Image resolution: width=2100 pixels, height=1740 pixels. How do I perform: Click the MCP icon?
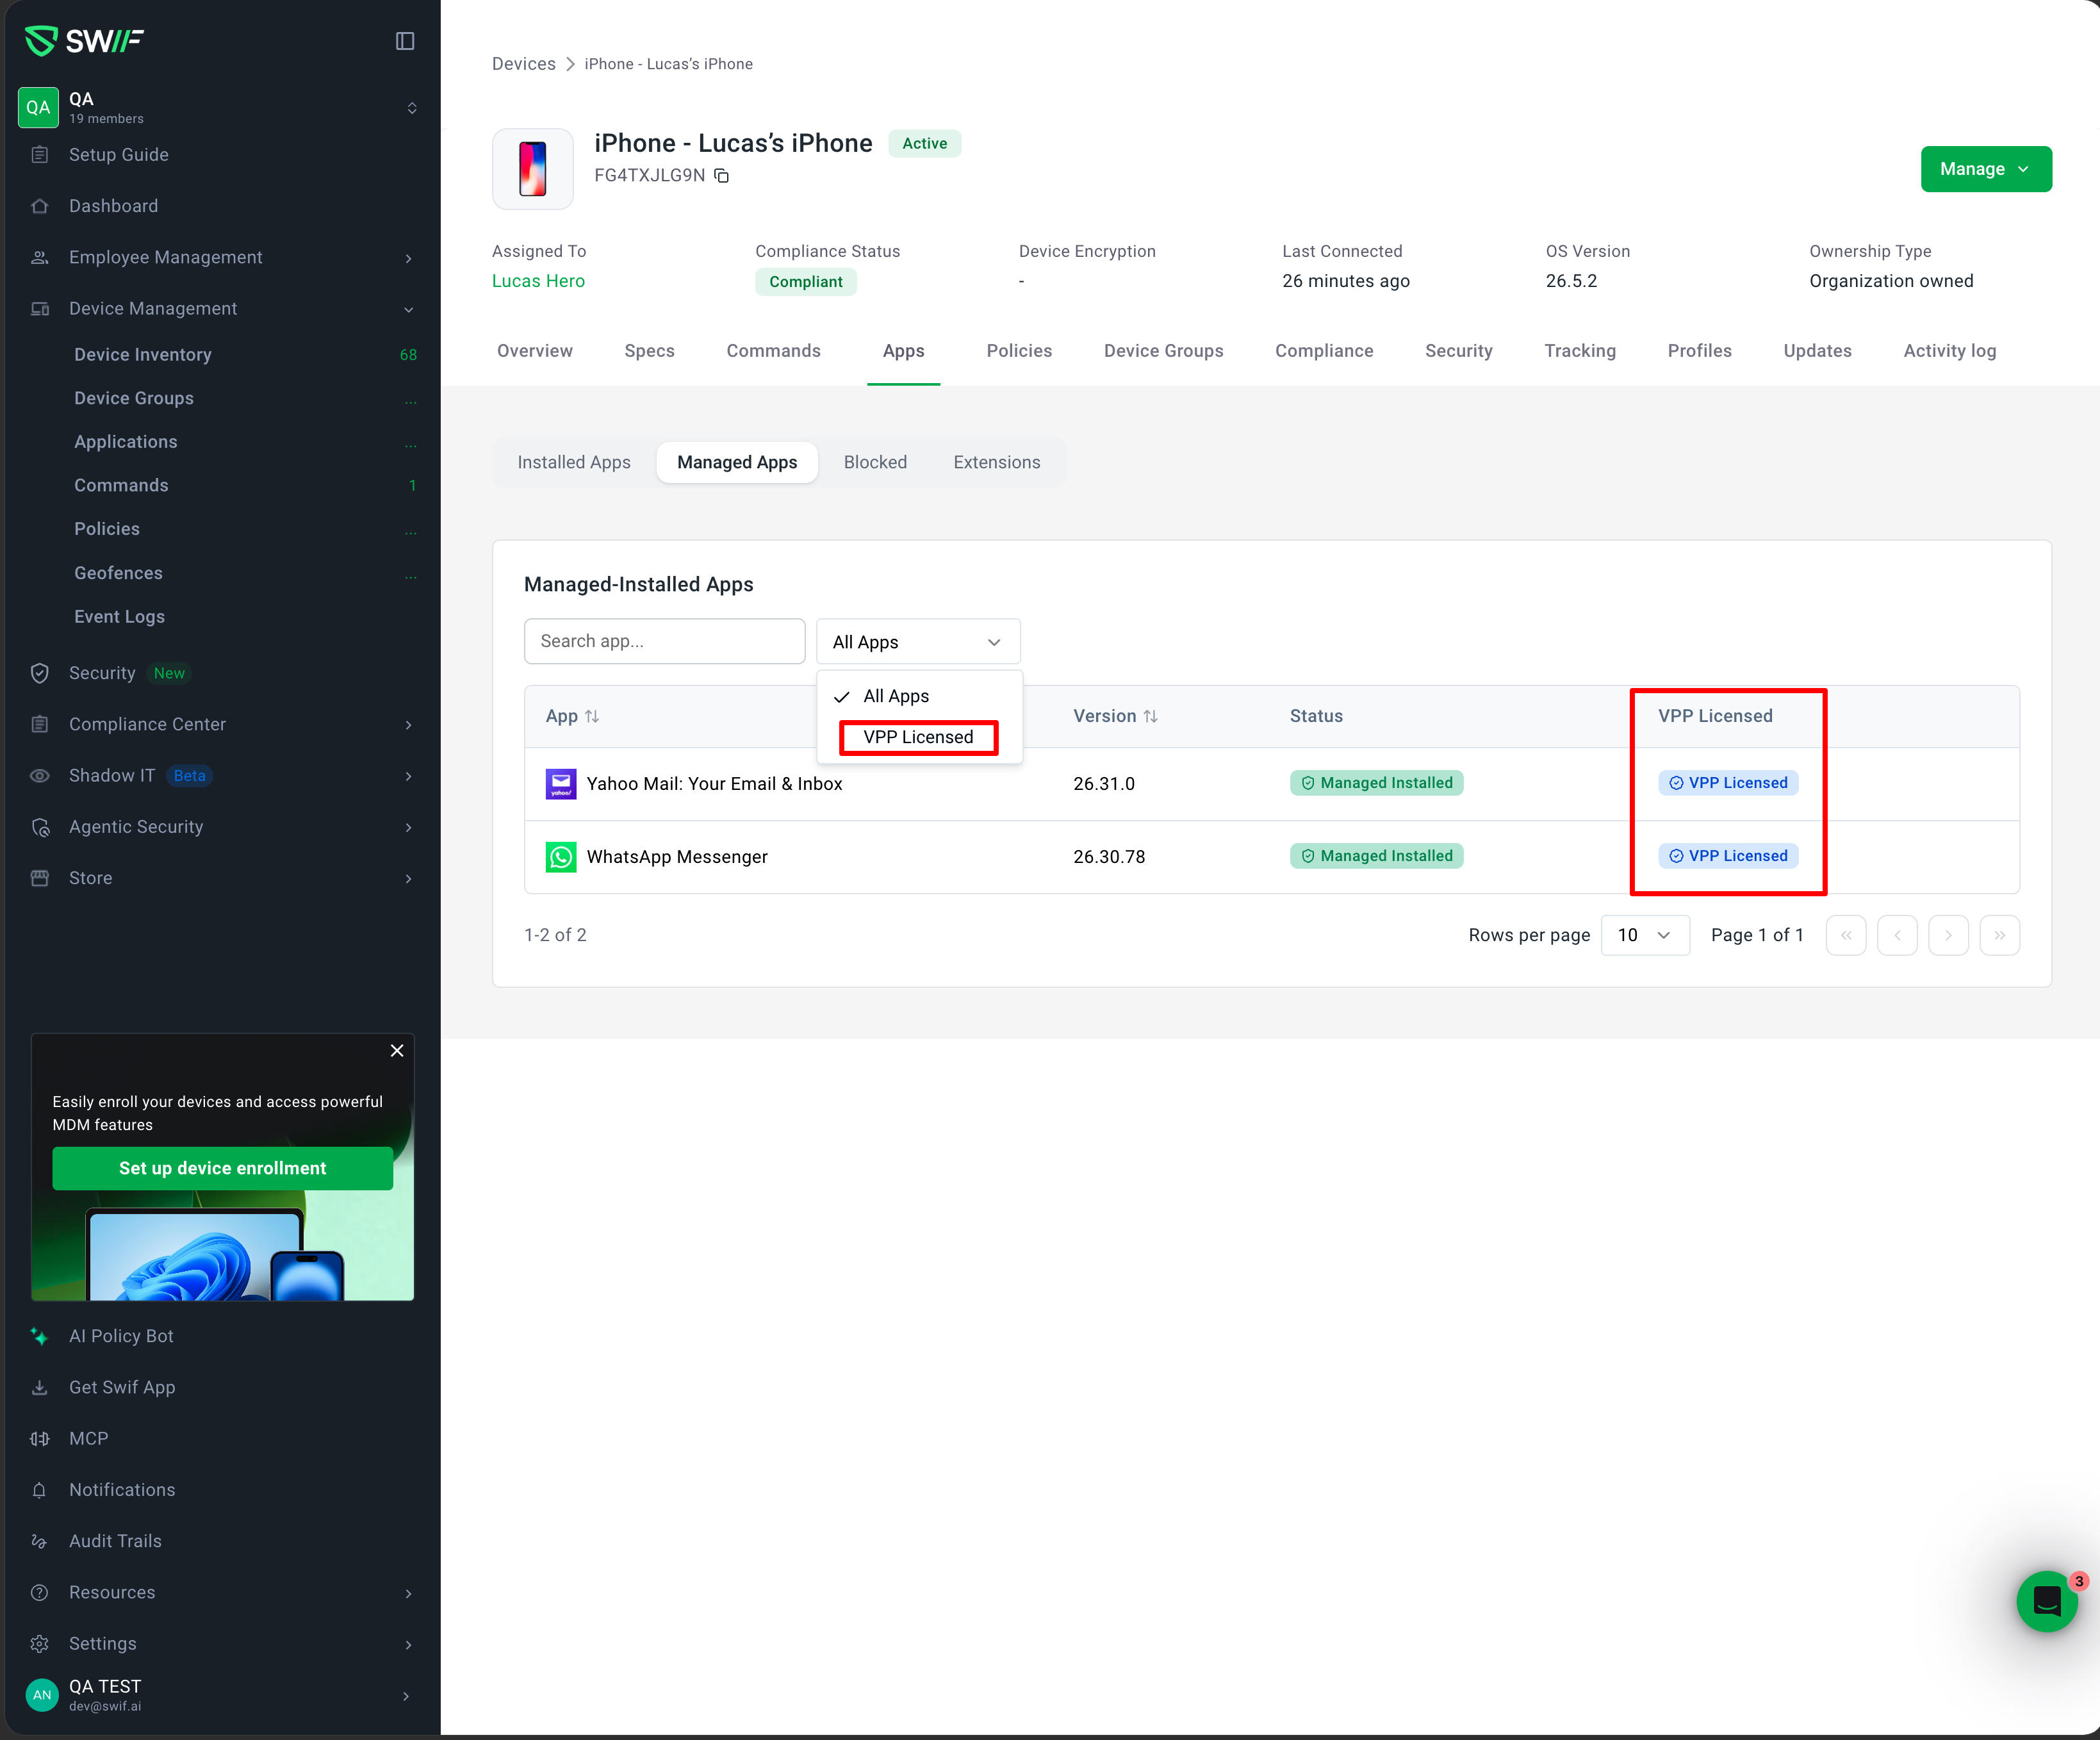40,1439
